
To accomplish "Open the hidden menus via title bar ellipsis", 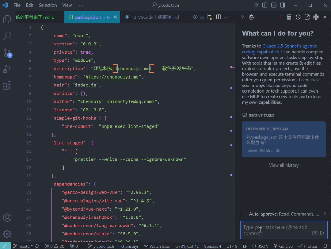I will click(x=81, y=5).
